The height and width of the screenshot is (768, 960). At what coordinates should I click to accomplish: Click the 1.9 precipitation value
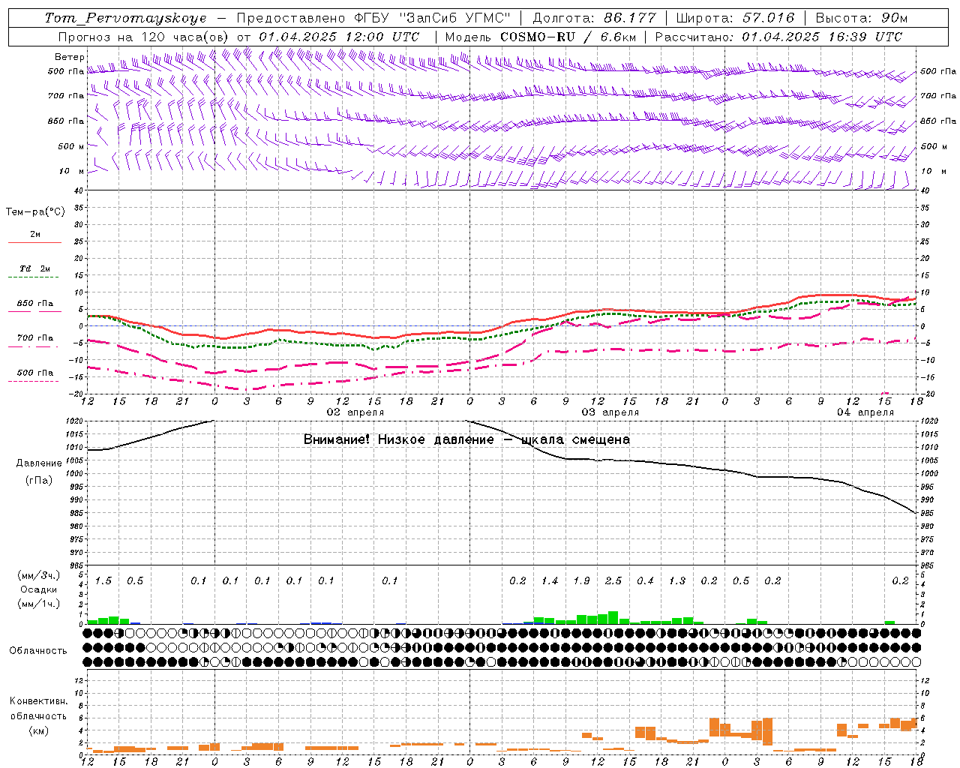[x=581, y=580]
